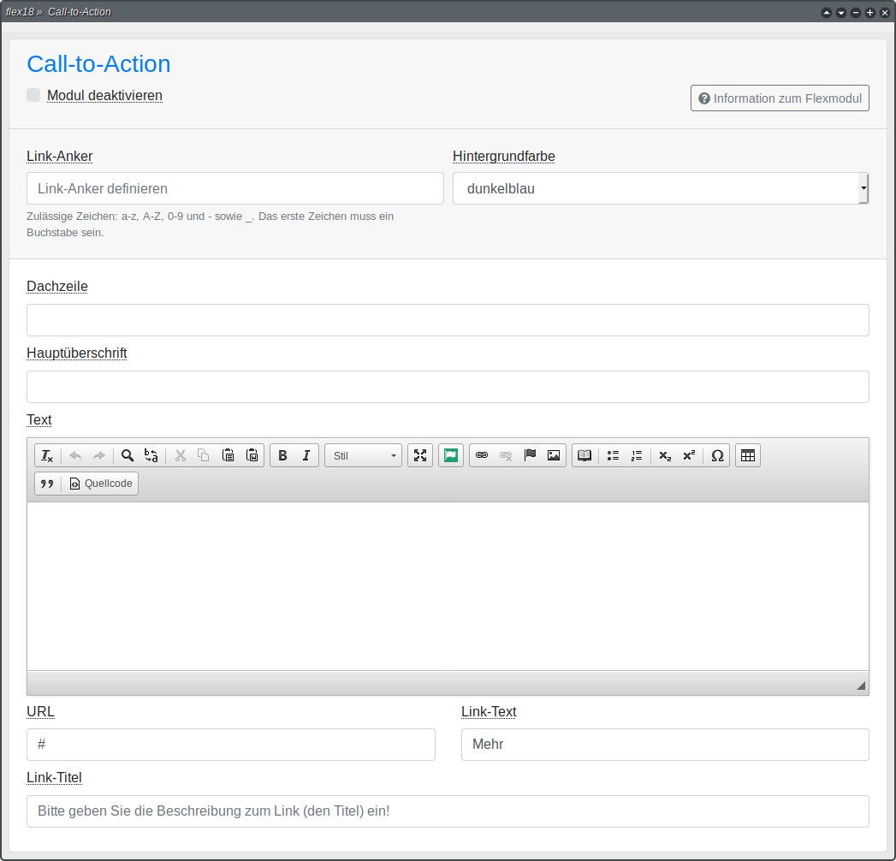Screen dimensions: 896x861
Task: Open the Stil style dropdown
Action: tap(363, 456)
